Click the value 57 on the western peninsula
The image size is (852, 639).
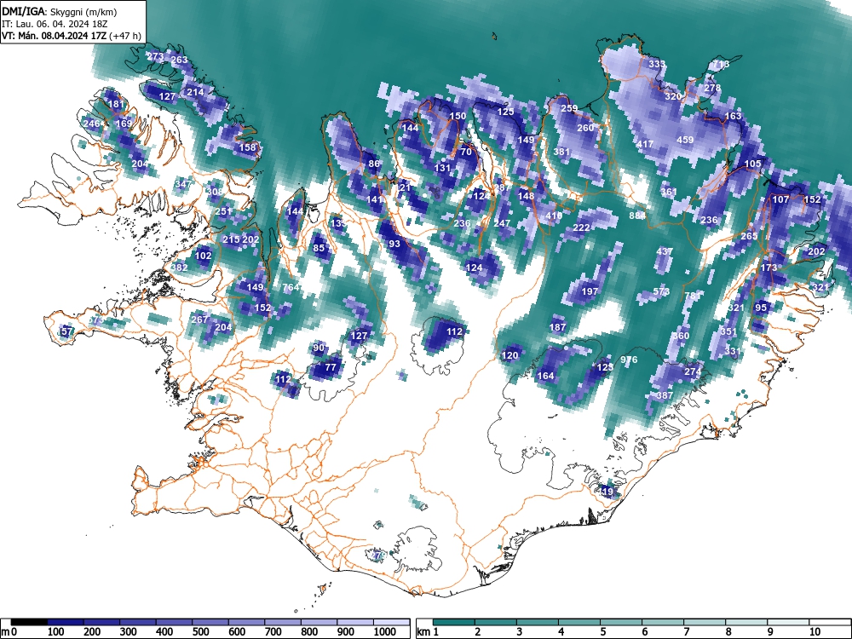click(66, 331)
